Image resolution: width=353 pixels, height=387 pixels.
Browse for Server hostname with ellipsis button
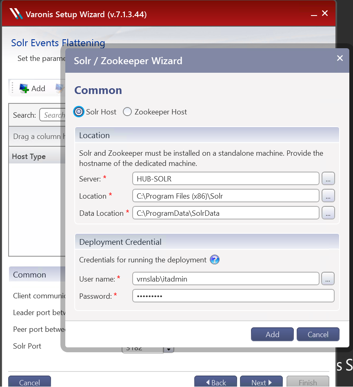pyautogui.click(x=328, y=179)
